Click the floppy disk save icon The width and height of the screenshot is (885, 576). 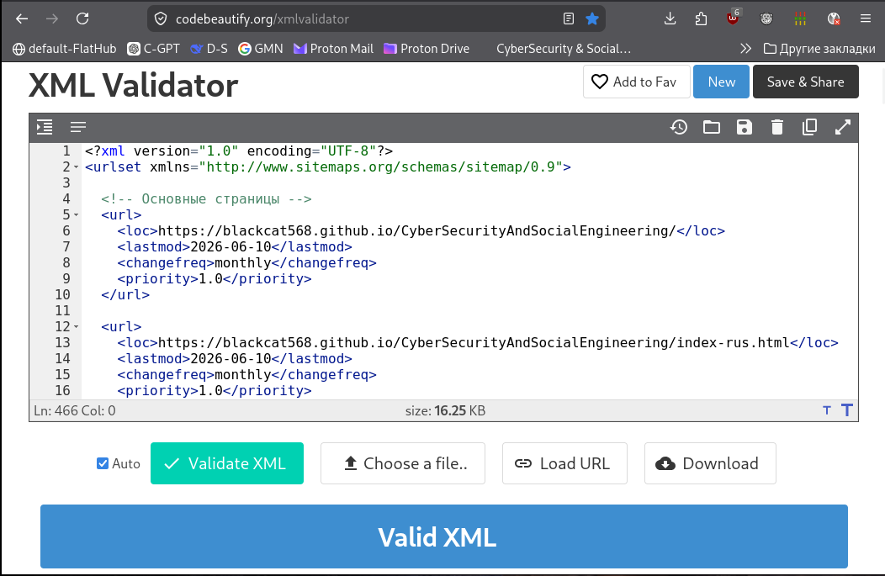(x=745, y=127)
